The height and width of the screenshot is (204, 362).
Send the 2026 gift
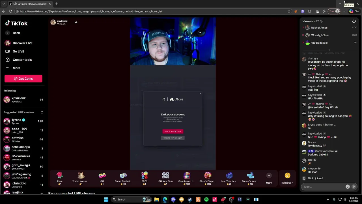click(x=145, y=178)
